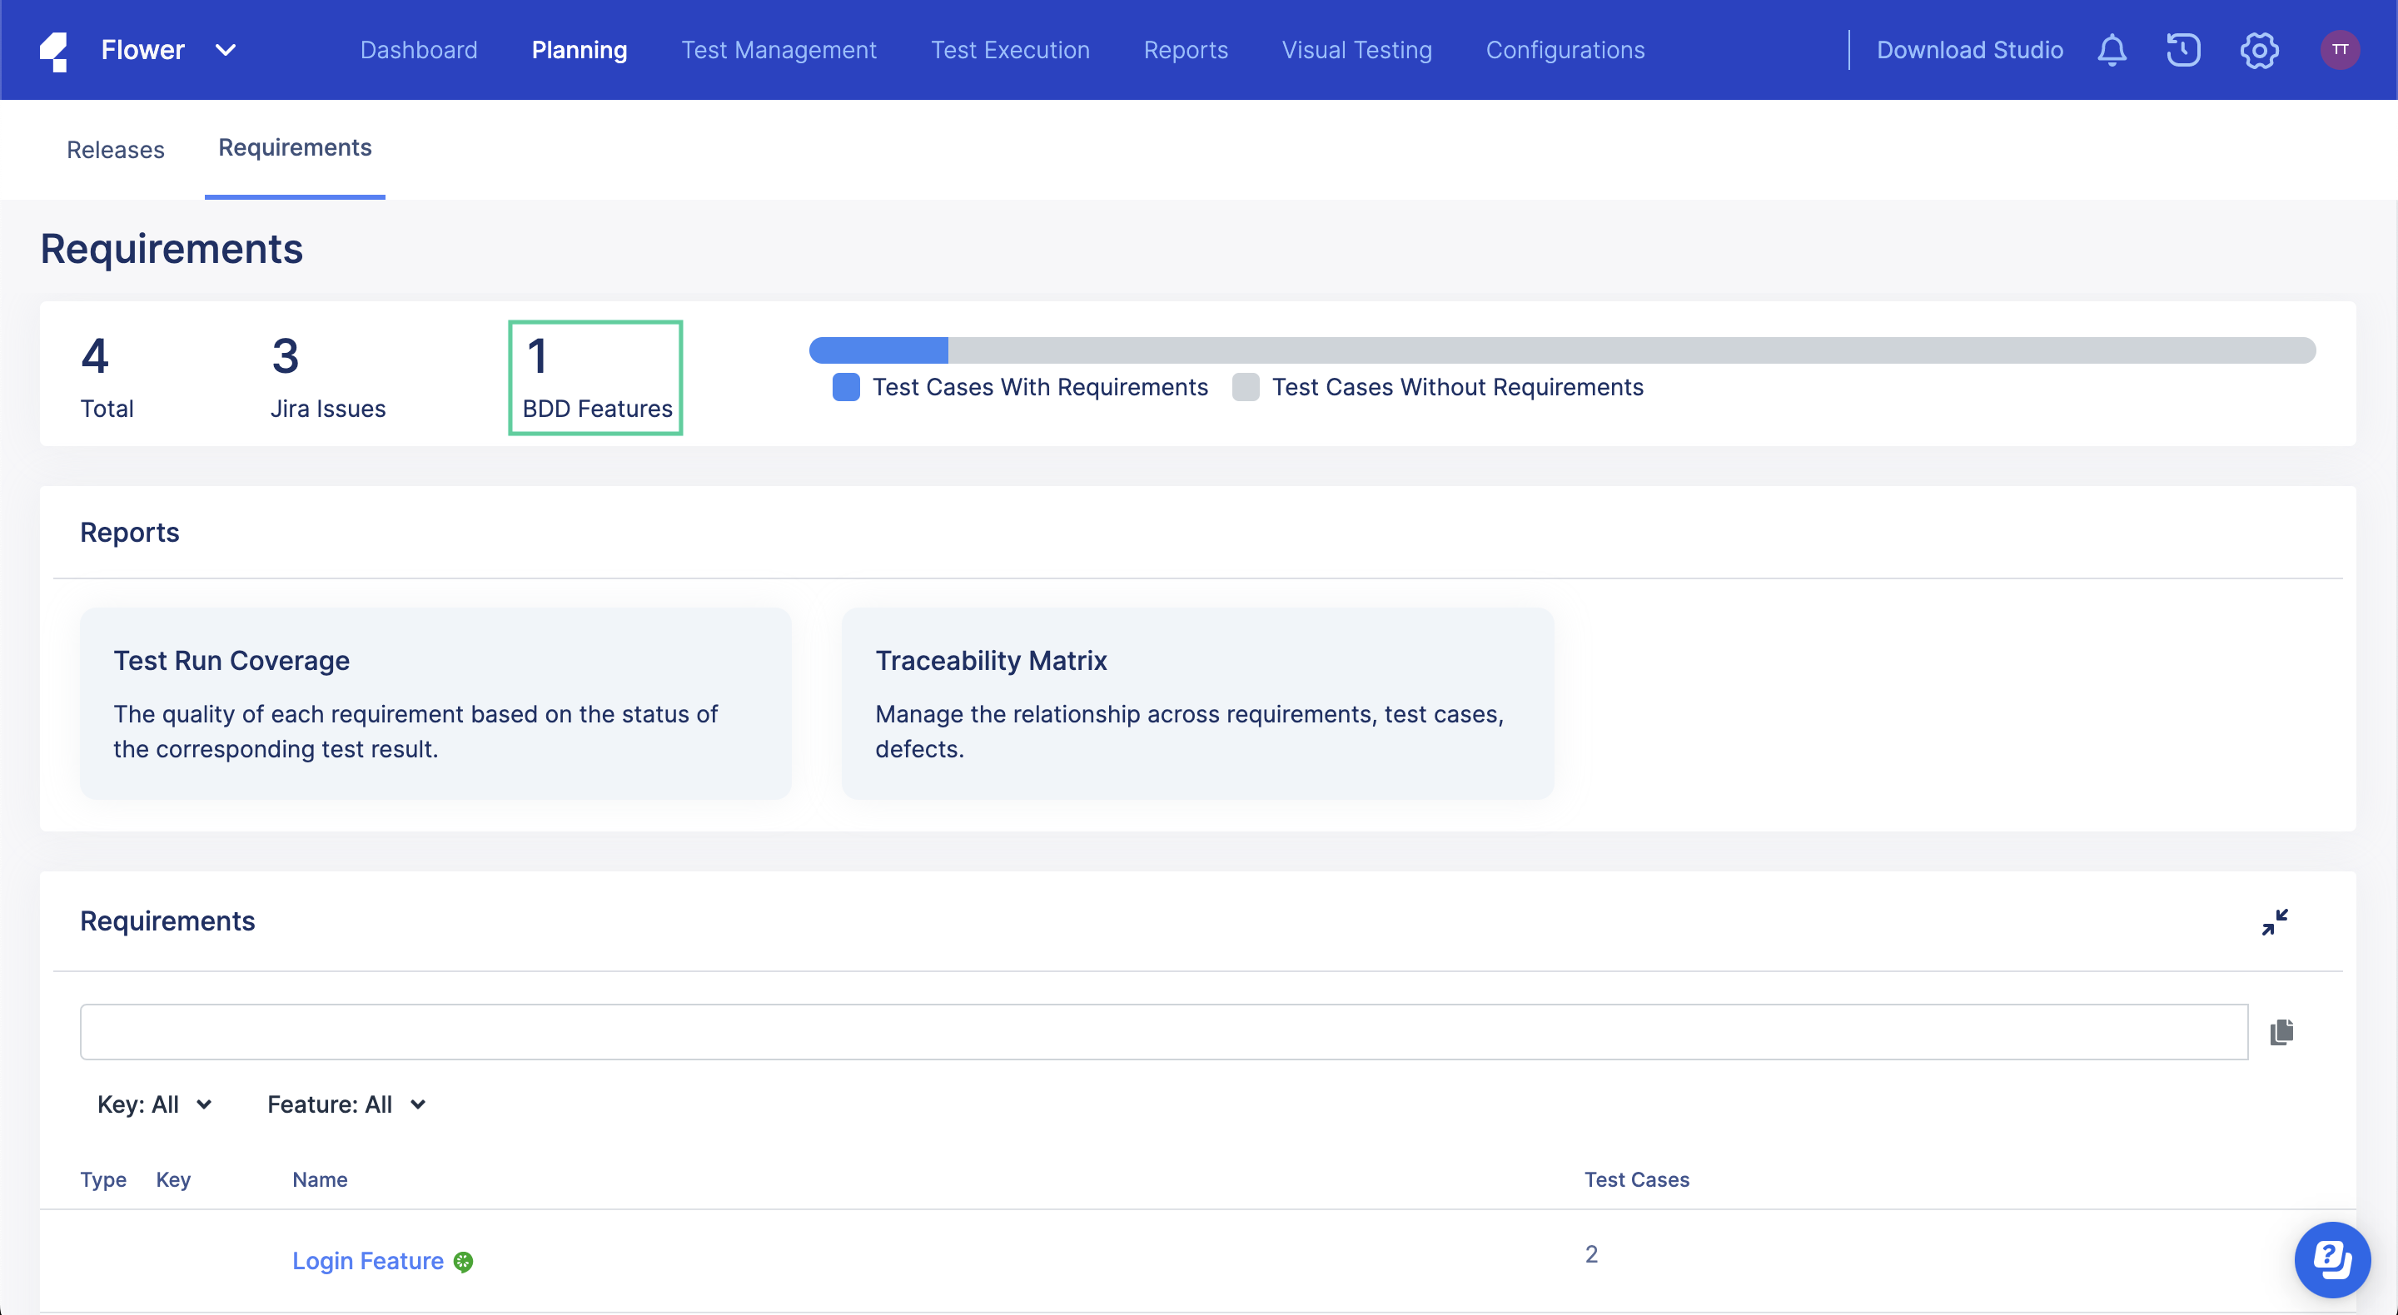Click Download Studio link
Viewport: 2398px width, 1315px height.
(1970, 50)
